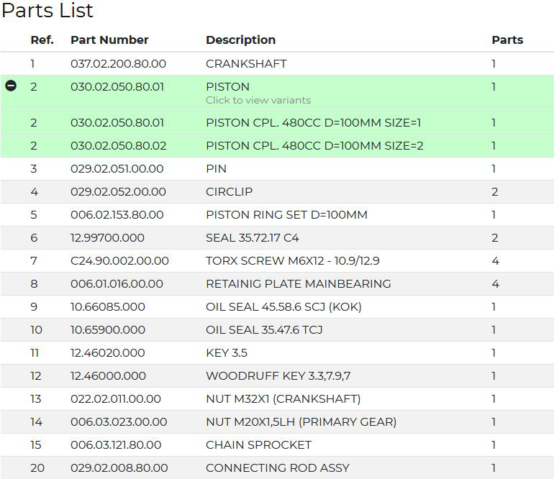The image size is (554, 479).
Task: Select part number C24.90.002.00.00
Action: click(119, 260)
